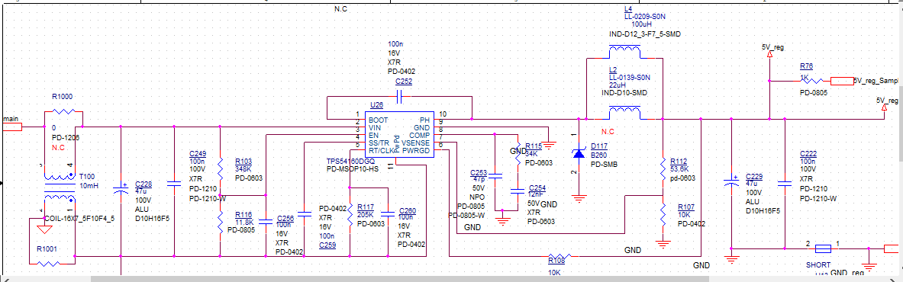Click the PWRGD pin label
The height and width of the screenshot is (282, 903).
[x=416, y=151]
